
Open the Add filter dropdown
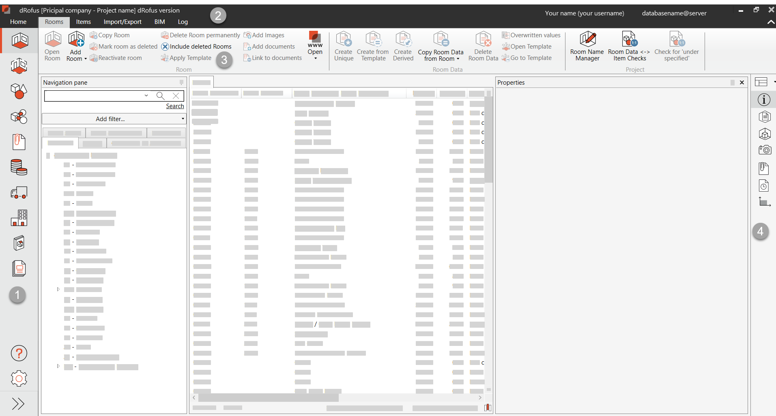(x=114, y=119)
